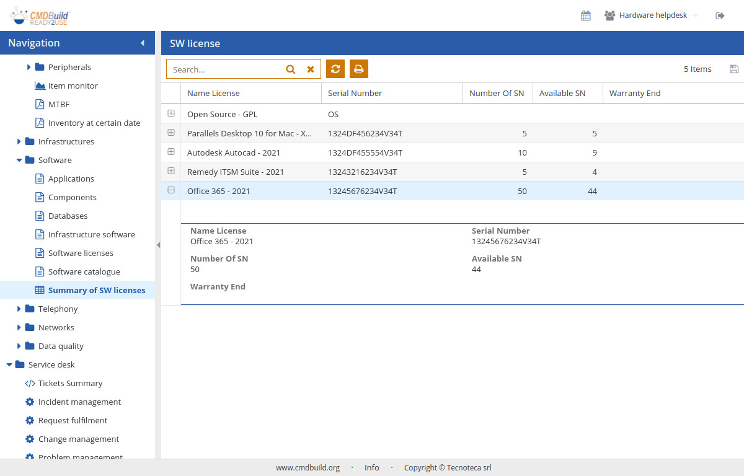Expand the Open Source - GPL row
The width and height of the screenshot is (744, 476).
pos(171,113)
